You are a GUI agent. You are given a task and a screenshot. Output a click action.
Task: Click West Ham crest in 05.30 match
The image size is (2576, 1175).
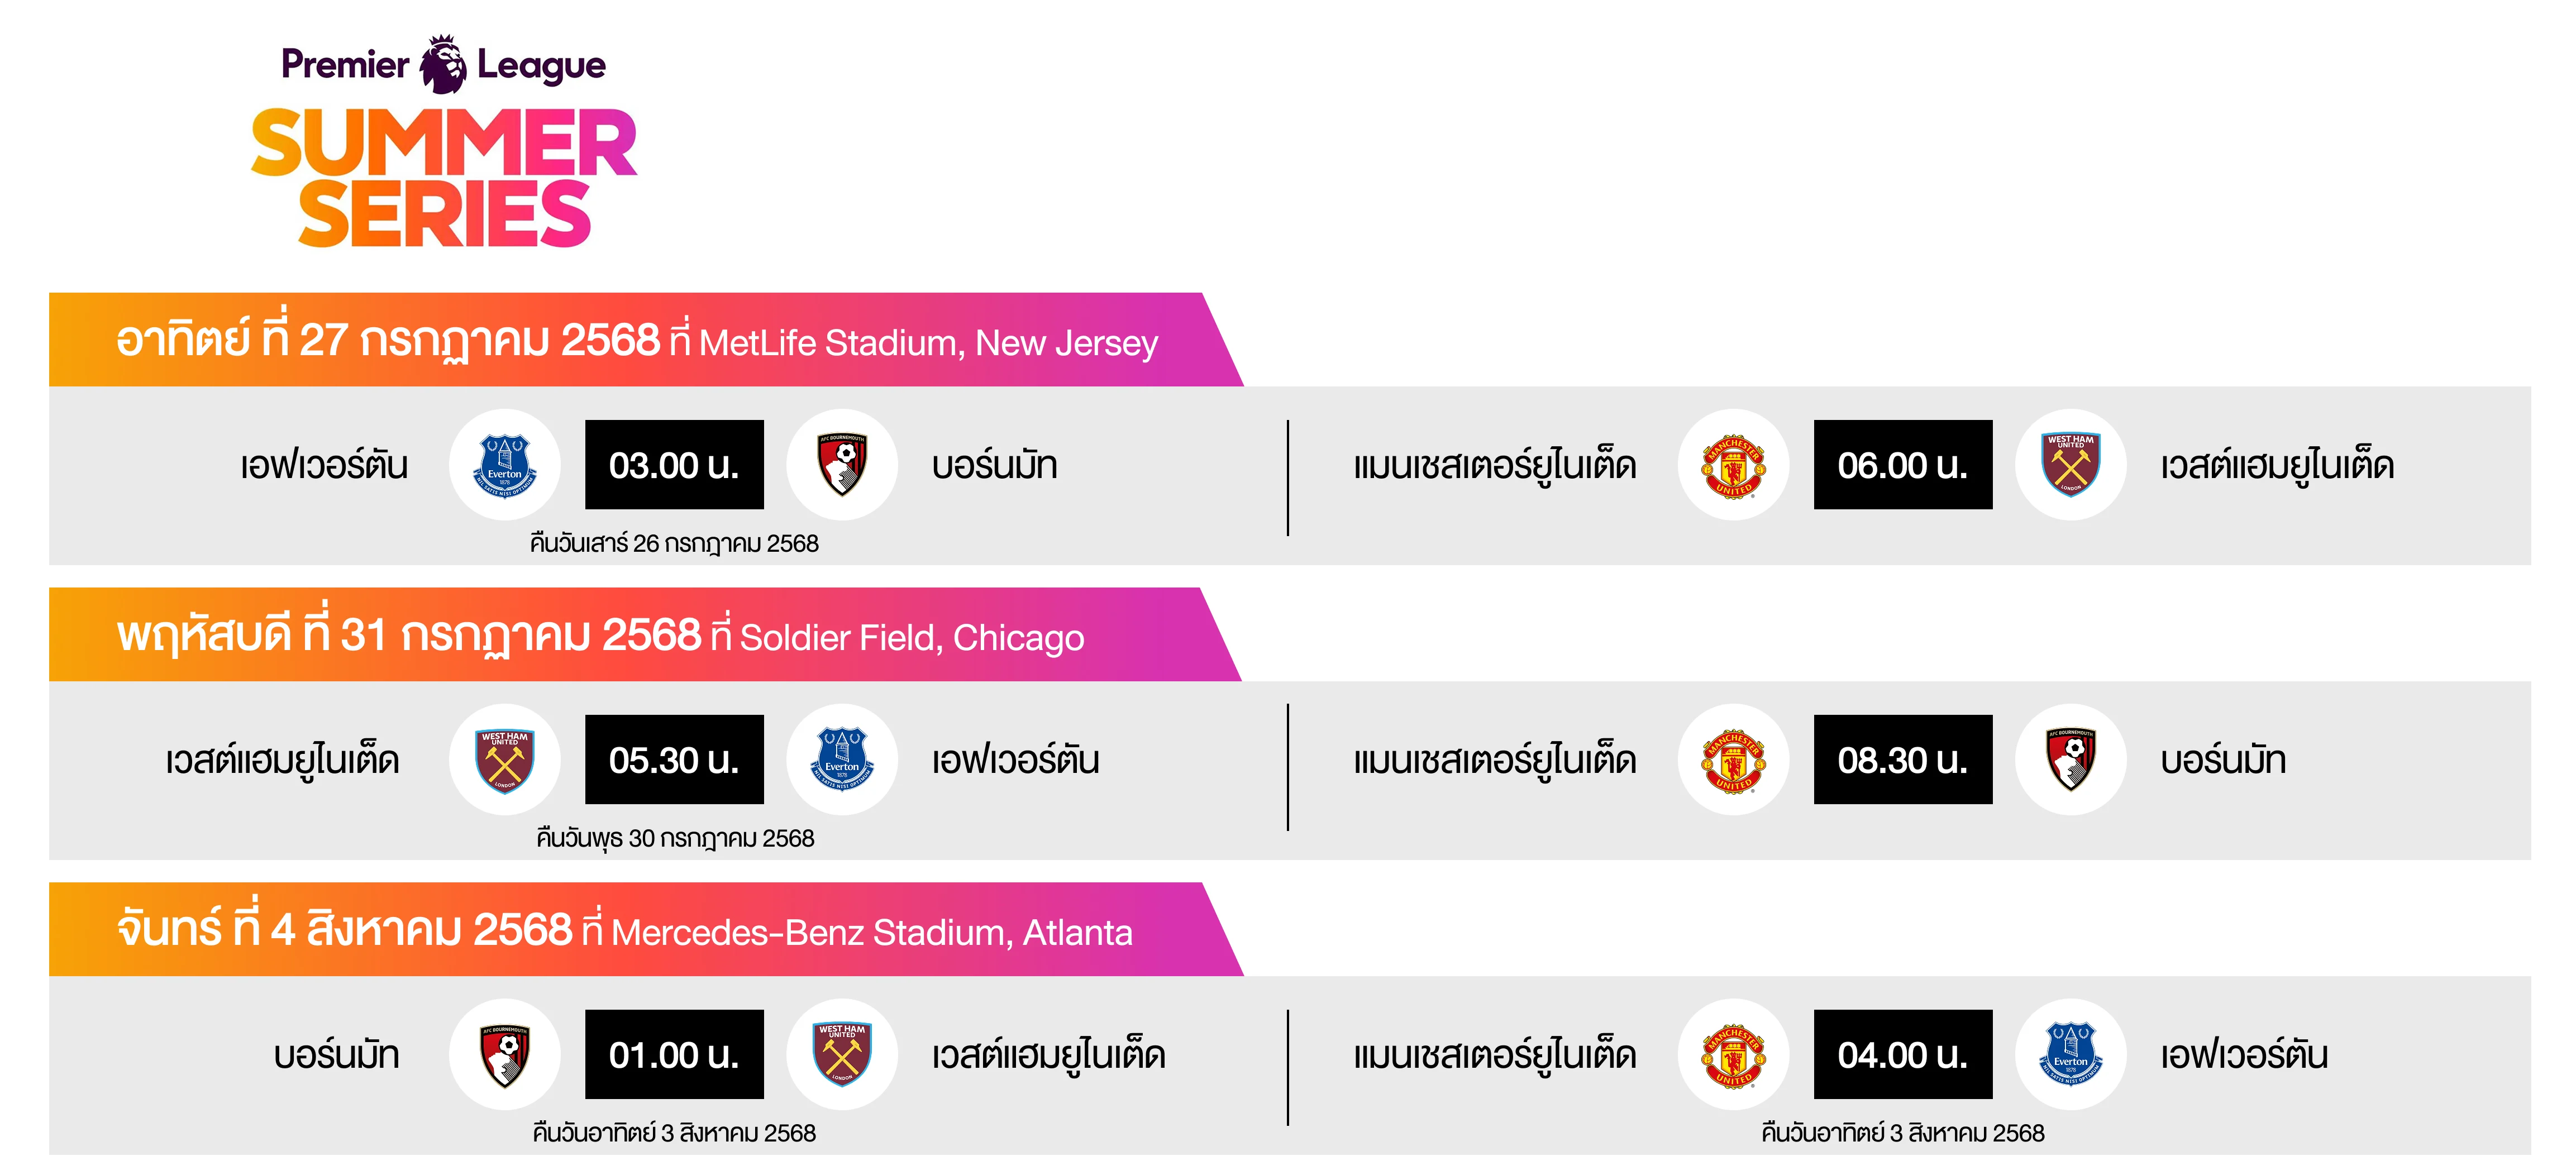(505, 760)
